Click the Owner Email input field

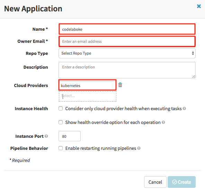point(127,41)
